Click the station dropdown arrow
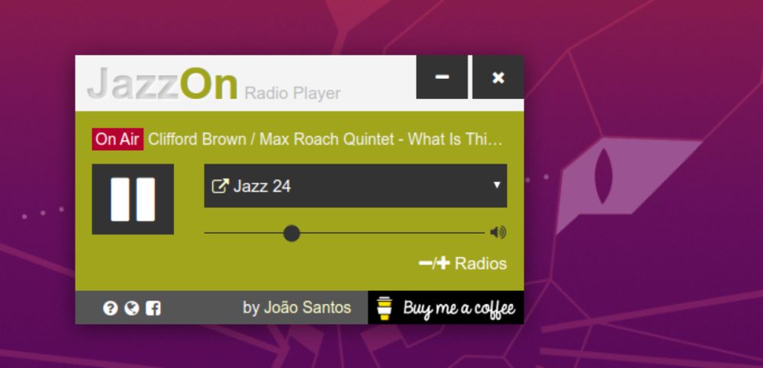 pyautogui.click(x=497, y=184)
